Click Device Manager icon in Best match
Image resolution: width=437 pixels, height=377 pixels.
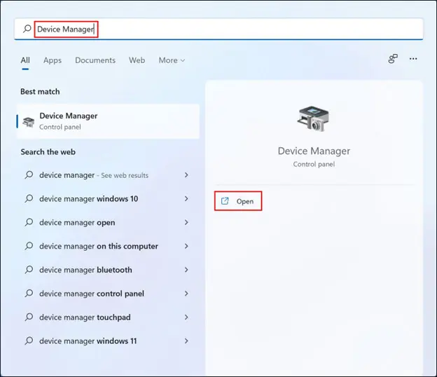coord(29,121)
